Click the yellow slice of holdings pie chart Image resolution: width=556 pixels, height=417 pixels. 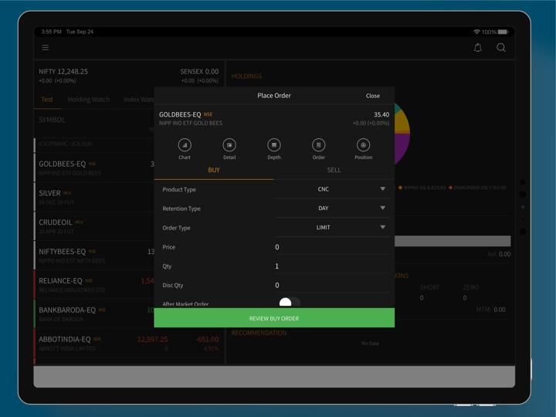pos(402,122)
